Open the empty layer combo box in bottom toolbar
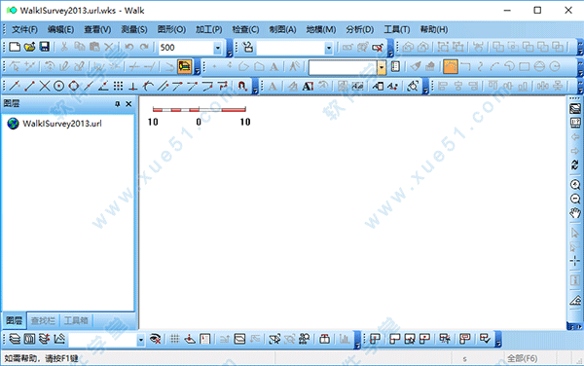This screenshot has height=366, width=584. tap(106, 340)
